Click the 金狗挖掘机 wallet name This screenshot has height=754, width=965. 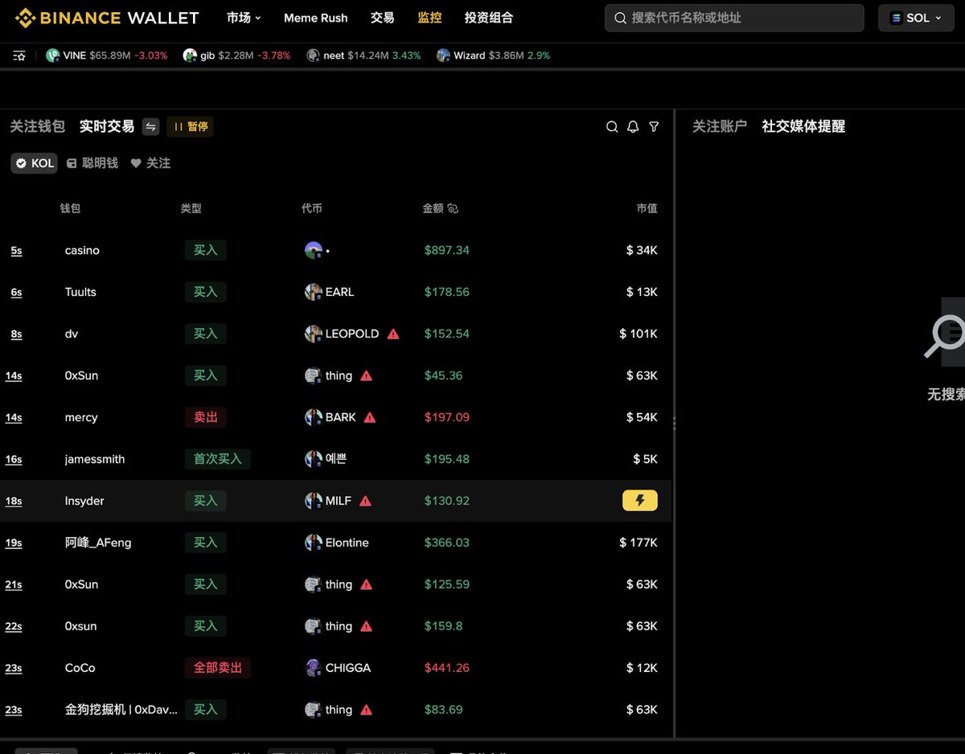pos(121,710)
